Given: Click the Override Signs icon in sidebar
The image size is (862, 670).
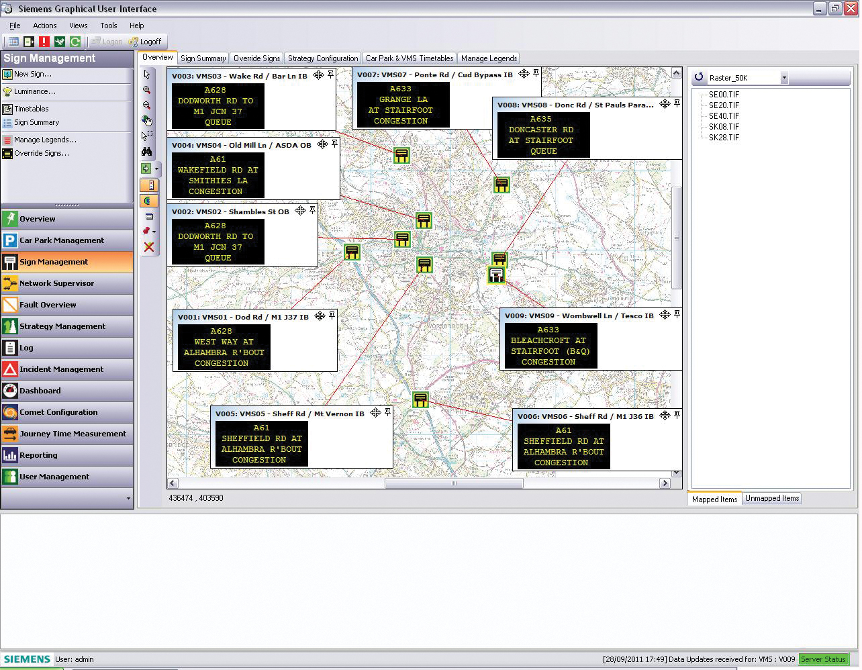Looking at the screenshot, I should (7, 153).
